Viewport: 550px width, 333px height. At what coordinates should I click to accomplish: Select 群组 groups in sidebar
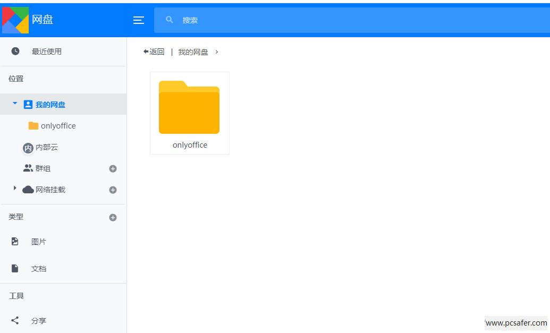[43, 168]
